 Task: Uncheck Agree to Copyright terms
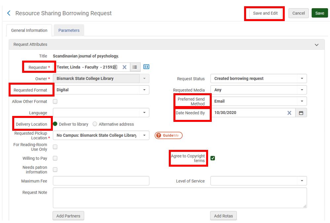pyautogui.click(x=212, y=158)
